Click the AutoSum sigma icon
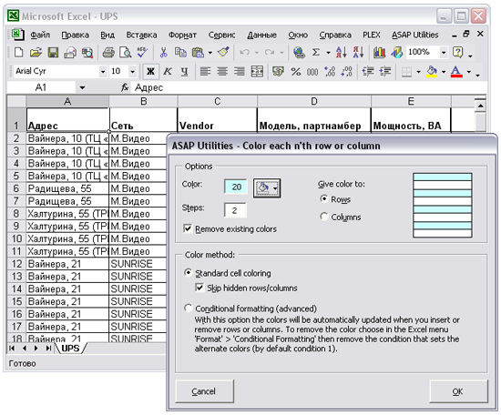 pos(316,52)
